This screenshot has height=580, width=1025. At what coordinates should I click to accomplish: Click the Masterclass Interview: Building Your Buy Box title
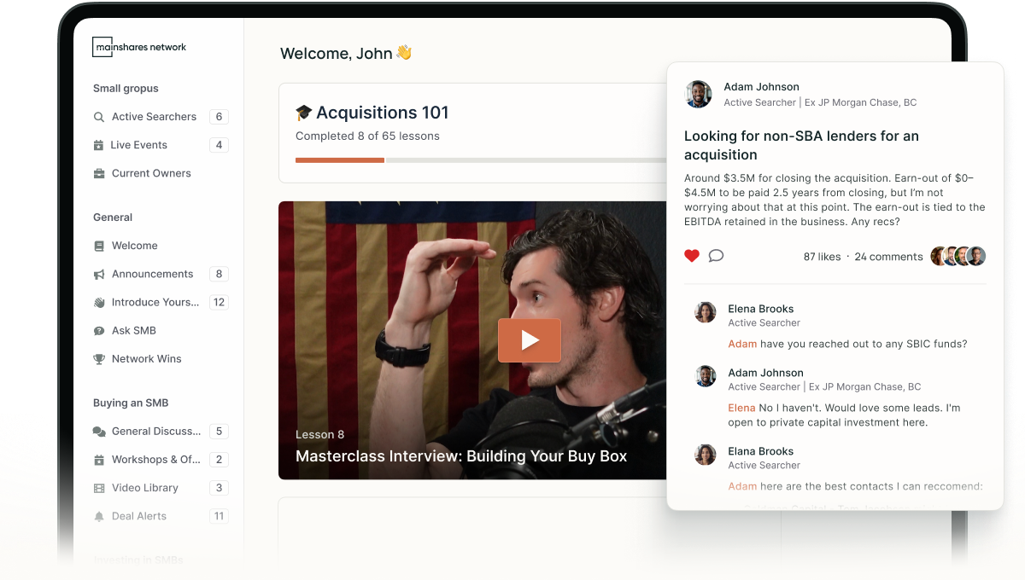click(461, 456)
